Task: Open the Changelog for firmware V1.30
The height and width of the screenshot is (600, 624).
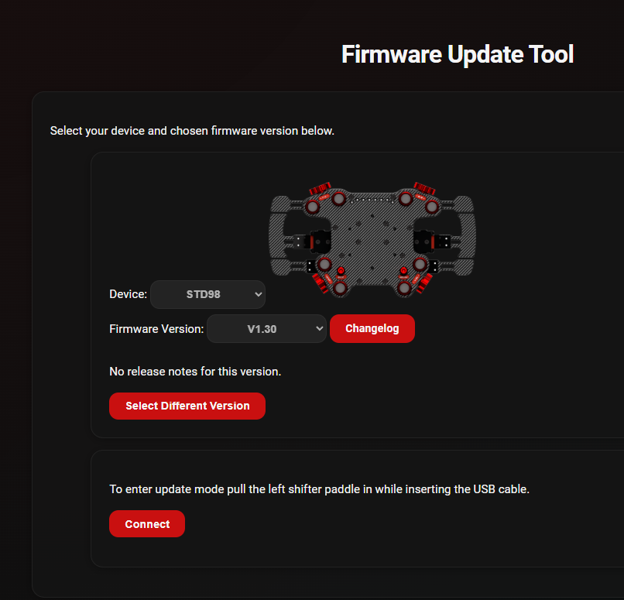Action: 372,328
